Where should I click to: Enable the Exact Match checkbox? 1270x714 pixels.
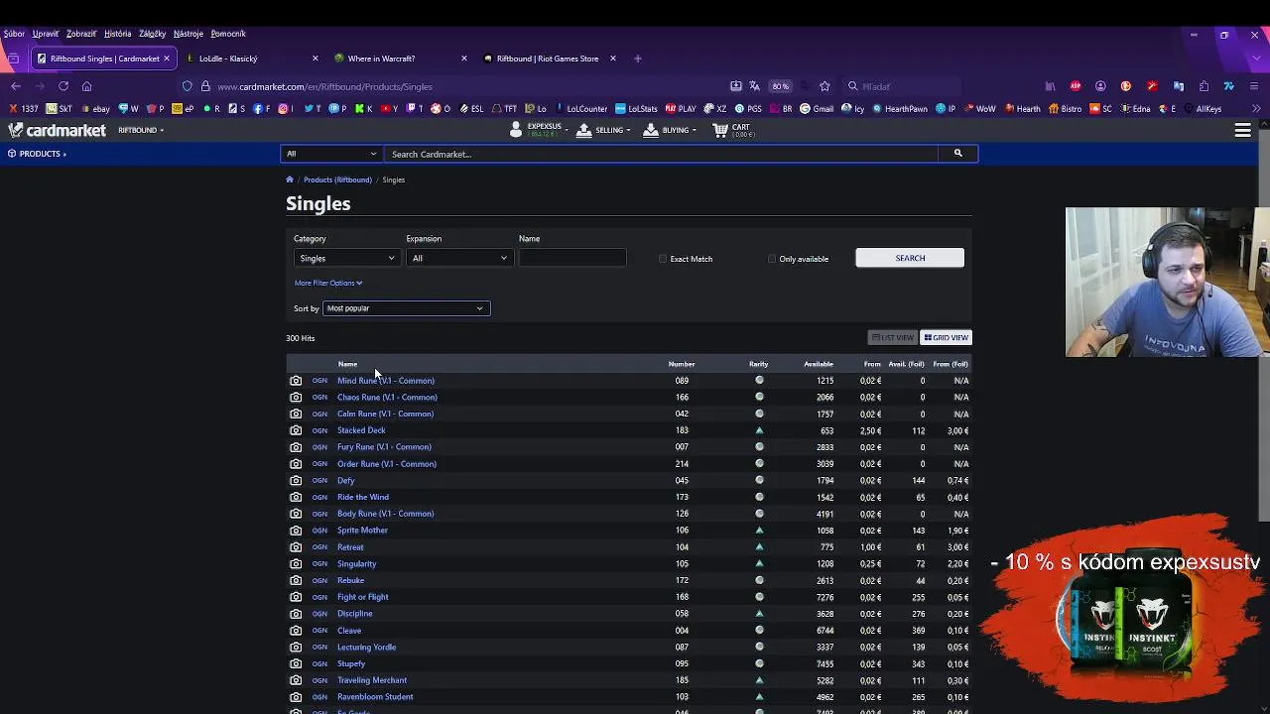[x=663, y=259]
